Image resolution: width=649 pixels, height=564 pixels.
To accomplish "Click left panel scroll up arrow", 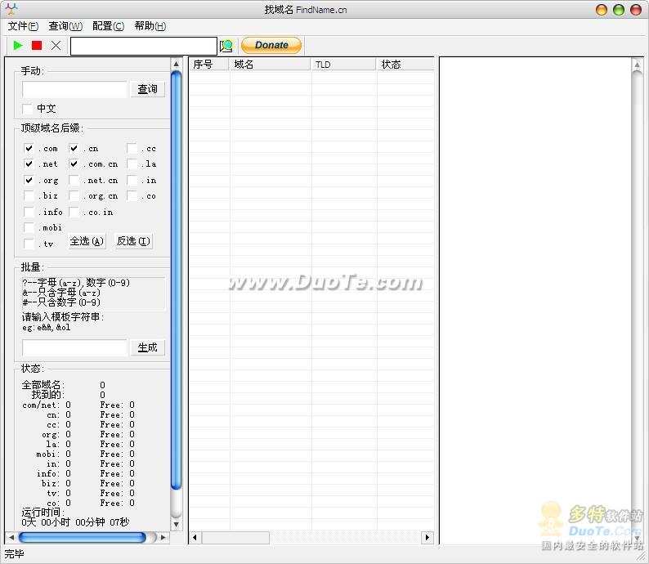I will click(x=177, y=64).
